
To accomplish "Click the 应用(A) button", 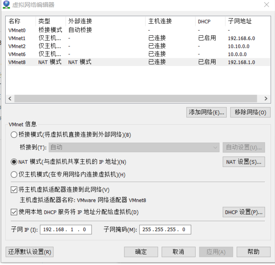I will pos(216,252).
